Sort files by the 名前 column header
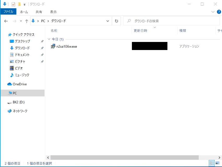This screenshot has height=167, width=222. (x=54, y=30)
